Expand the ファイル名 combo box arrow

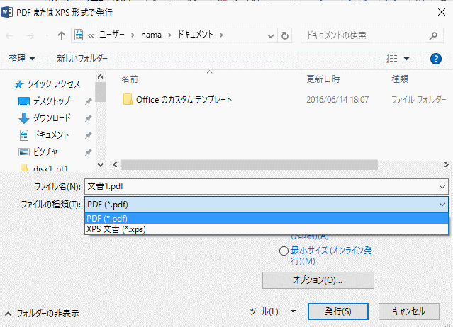click(x=442, y=187)
